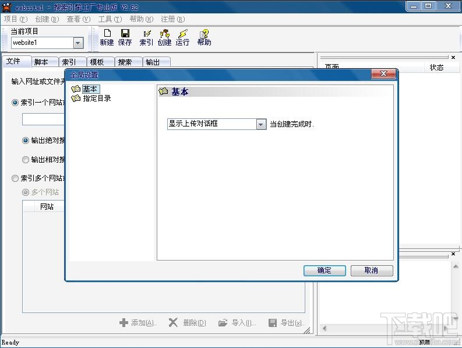Click the X icon of 删除(D)

(x=173, y=322)
